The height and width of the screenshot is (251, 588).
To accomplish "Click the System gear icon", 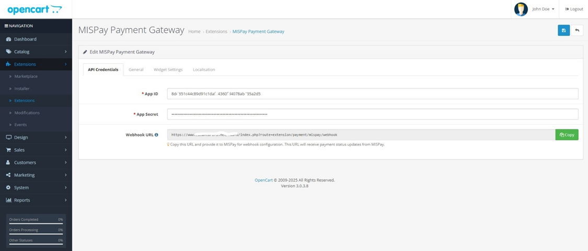I will click(8, 188).
